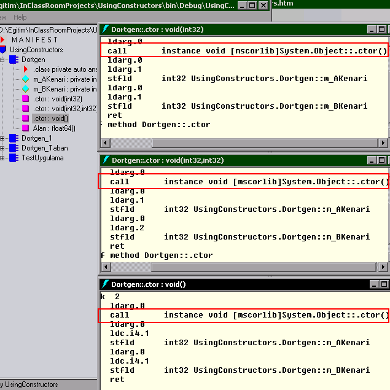Click the UsingConstructors blue shield icon

(x=4, y=50)
